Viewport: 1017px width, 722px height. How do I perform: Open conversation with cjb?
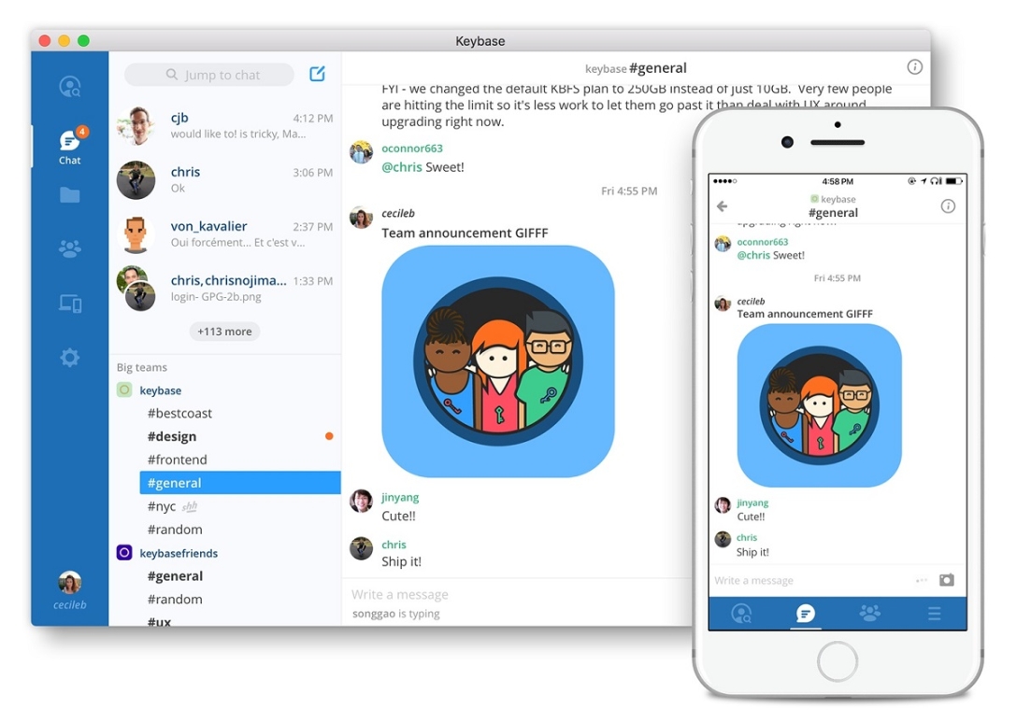(224, 125)
